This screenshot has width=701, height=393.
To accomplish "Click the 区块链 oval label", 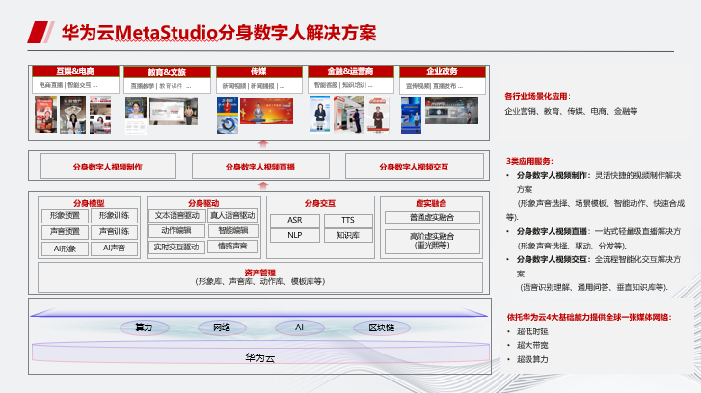I will [381, 327].
